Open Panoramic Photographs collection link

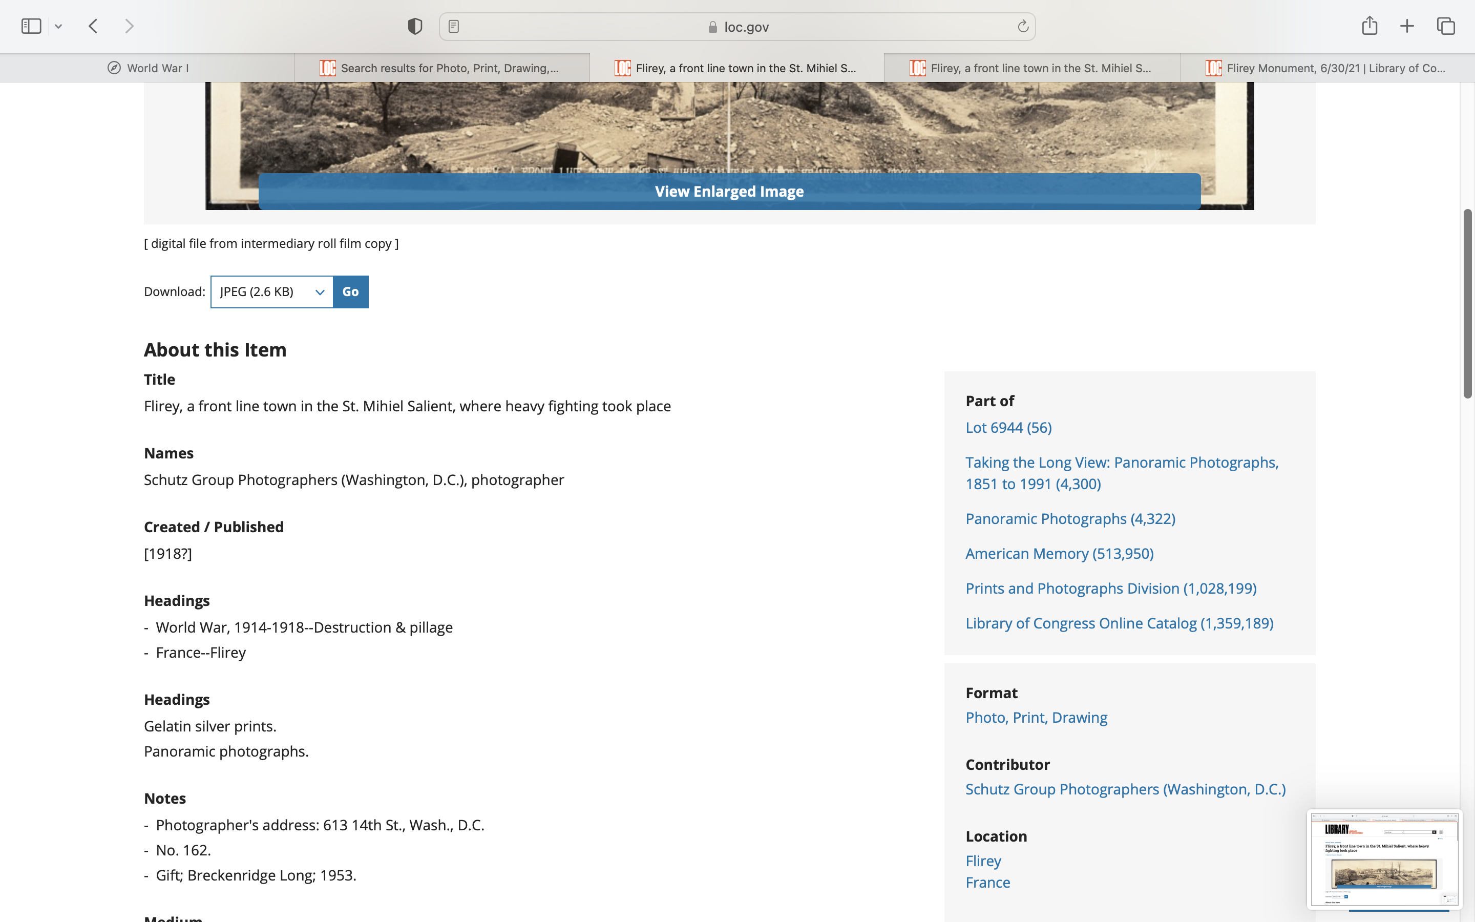[1070, 518]
